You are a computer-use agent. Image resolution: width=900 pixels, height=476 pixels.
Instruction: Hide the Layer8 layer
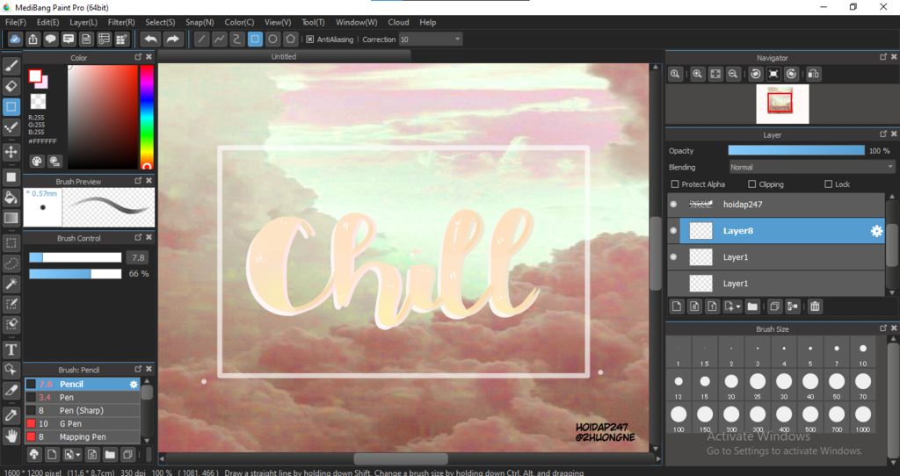tap(674, 231)
